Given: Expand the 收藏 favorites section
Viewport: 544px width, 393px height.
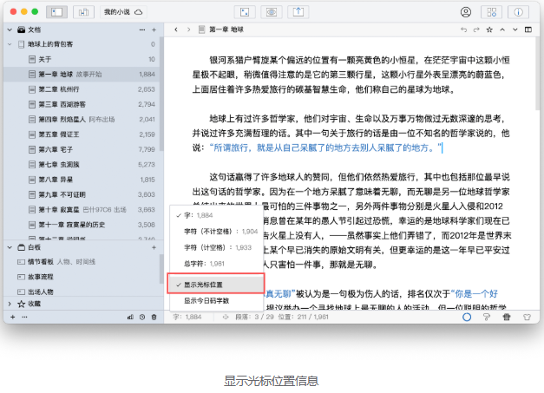Looking at the screenshot, I should pos(10,304).
